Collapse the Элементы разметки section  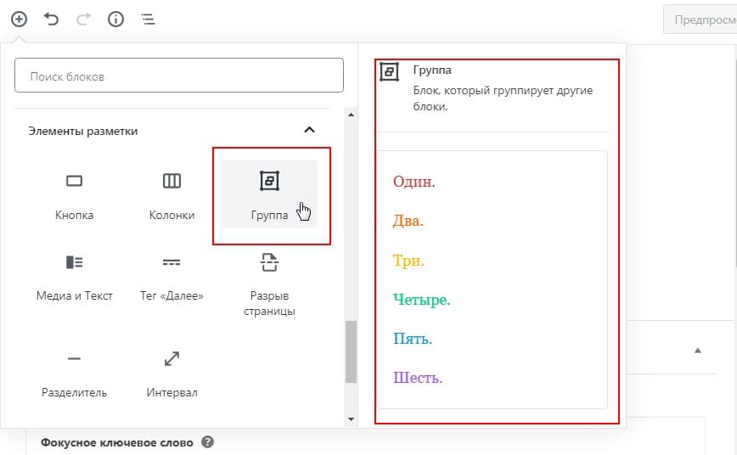pos(309,130)
